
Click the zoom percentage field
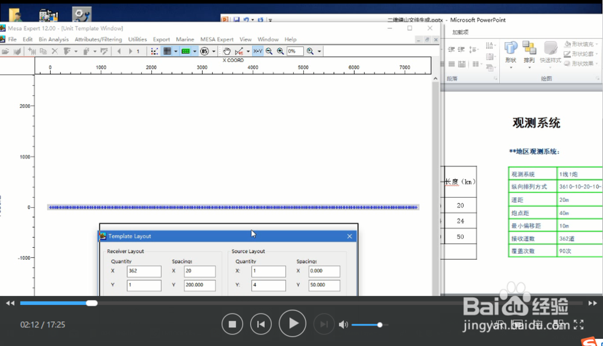295,51
